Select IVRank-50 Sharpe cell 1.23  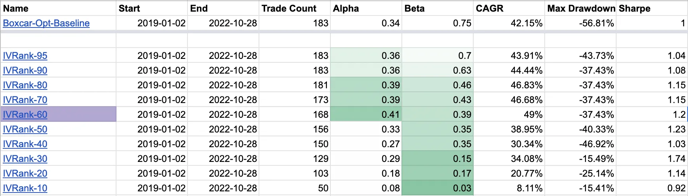652,129
